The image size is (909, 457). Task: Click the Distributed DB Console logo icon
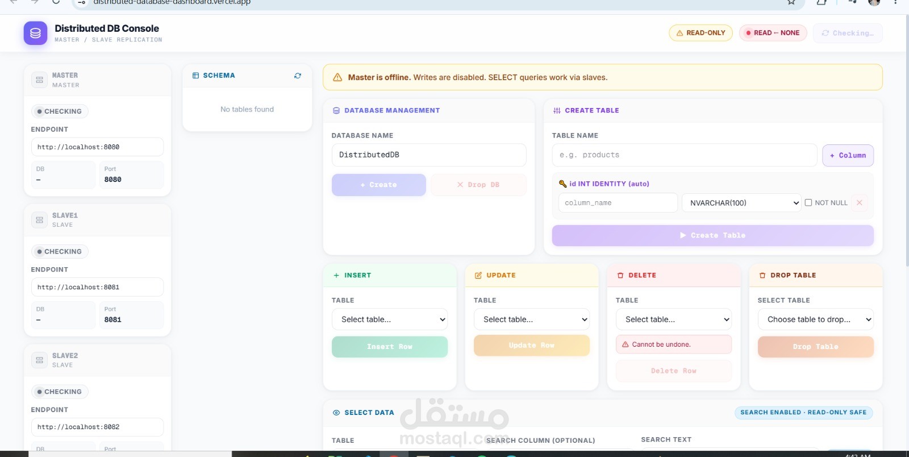pos(35,33)
